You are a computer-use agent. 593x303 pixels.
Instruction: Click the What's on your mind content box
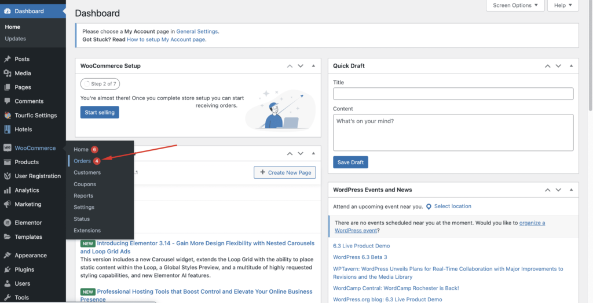(x=453, y=132)
